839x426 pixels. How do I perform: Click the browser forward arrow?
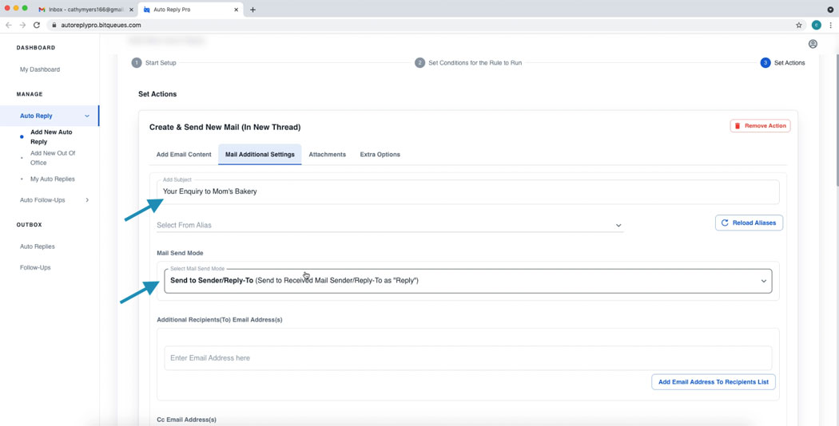click(22, 25)
